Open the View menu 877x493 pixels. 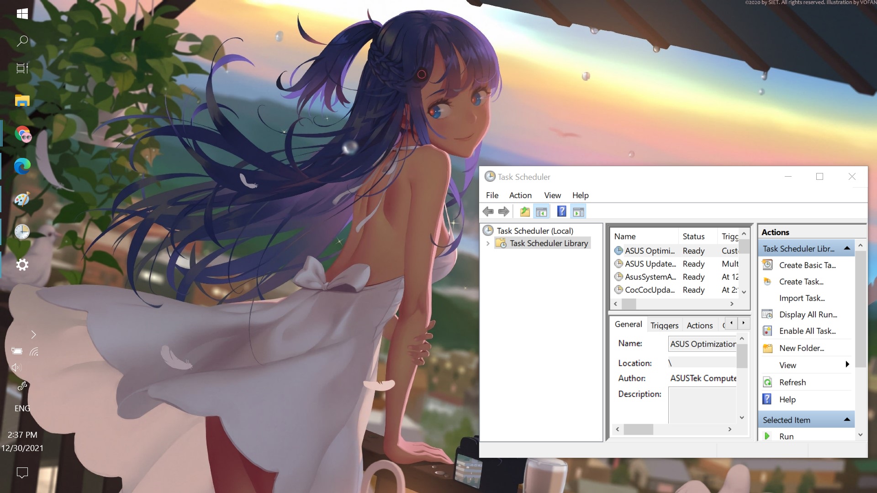coord(552,195)
